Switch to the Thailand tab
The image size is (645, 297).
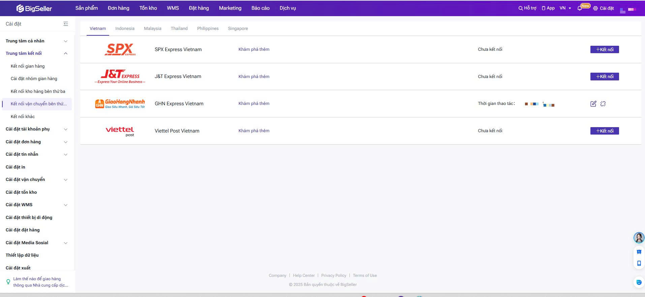click(x=179, y=29)
